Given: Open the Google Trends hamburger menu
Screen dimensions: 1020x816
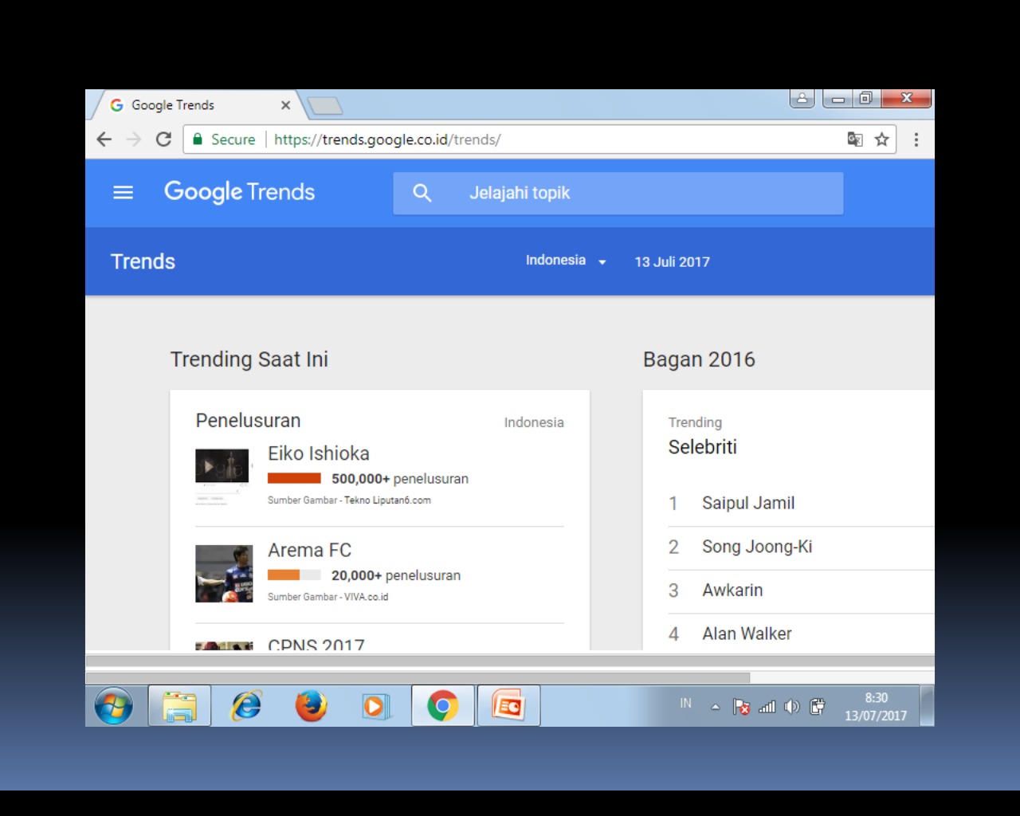Looking at the screenshot, I should point(123,192).
